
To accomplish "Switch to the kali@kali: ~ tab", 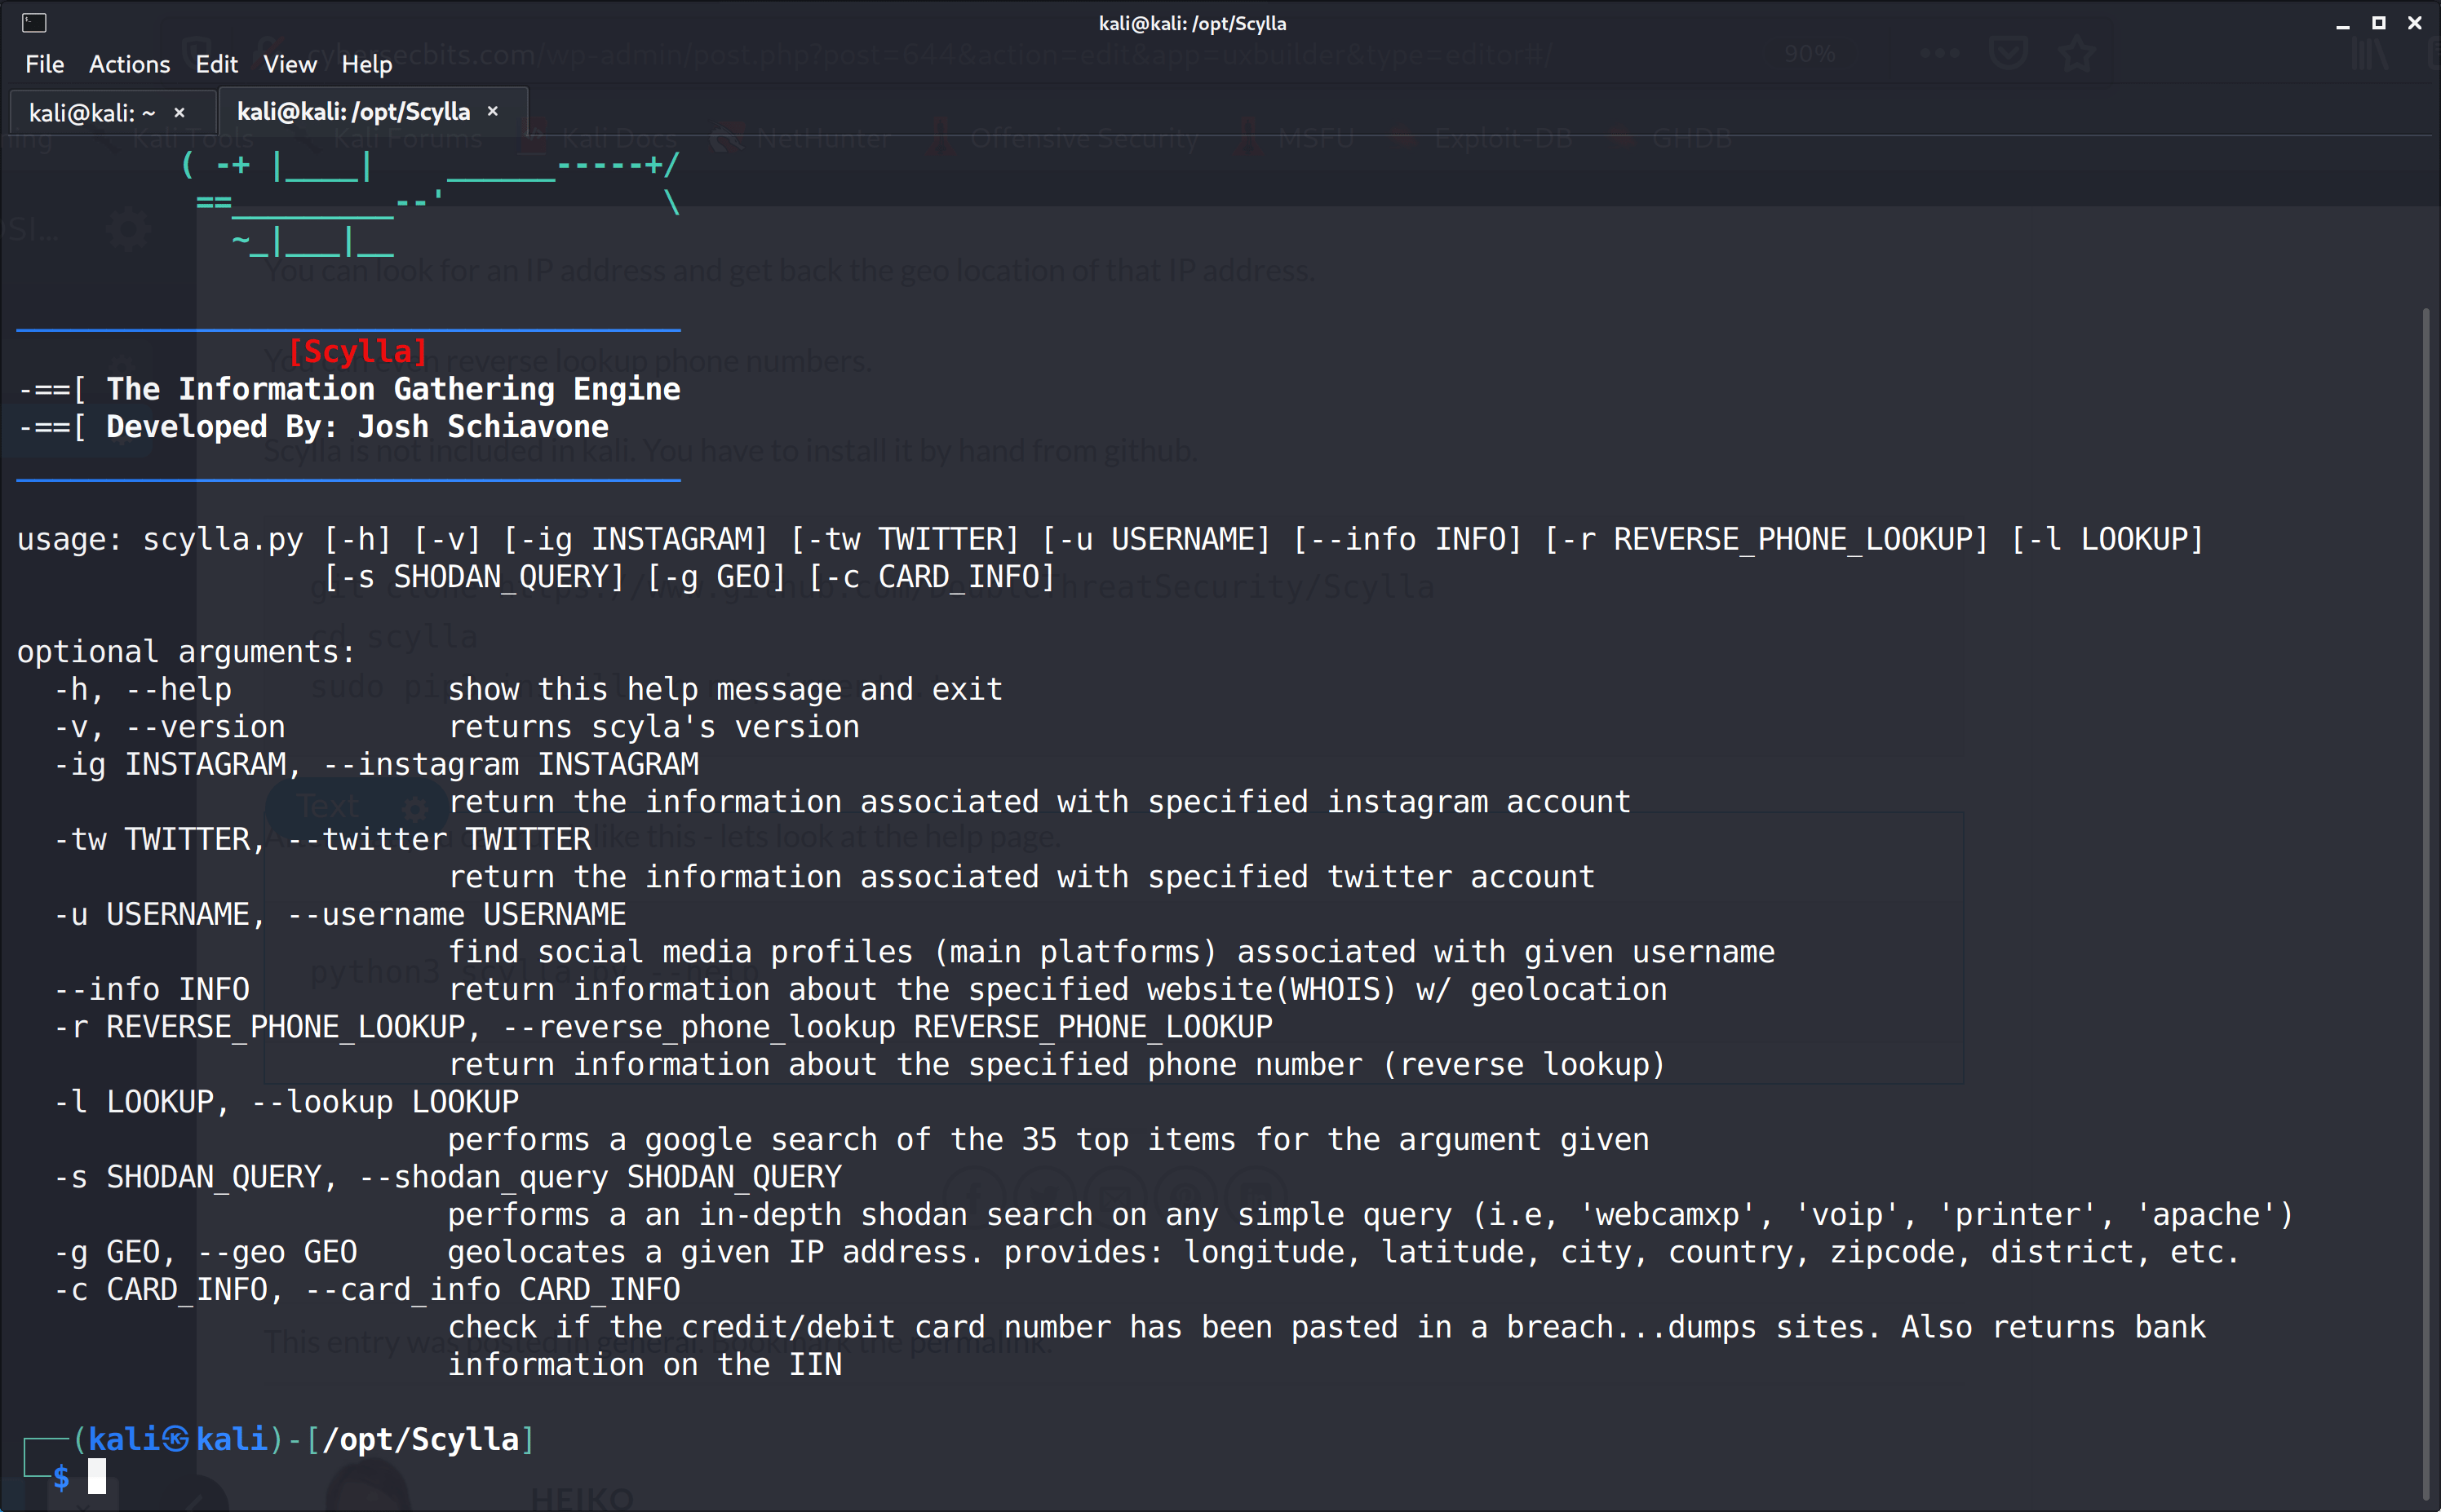I will [91, 112].
